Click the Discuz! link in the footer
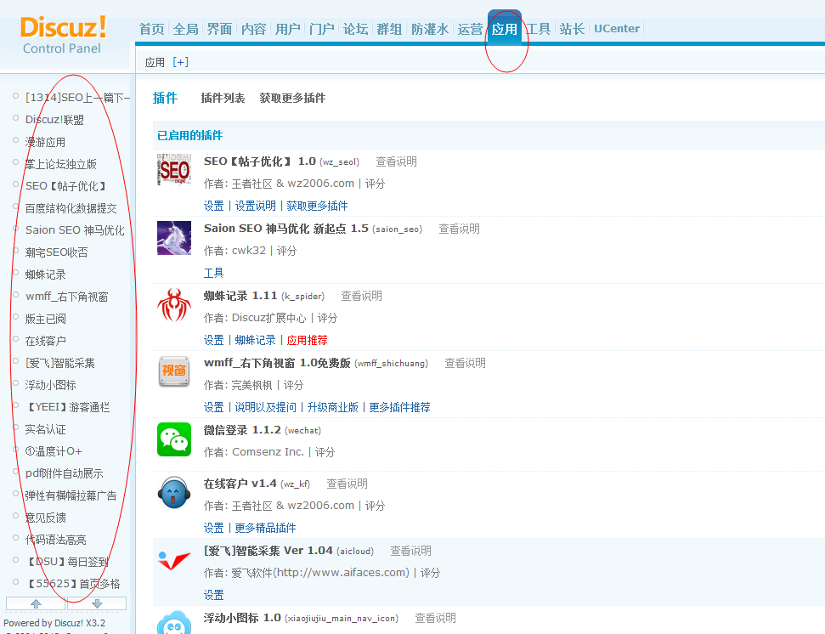Screen dimensions: 825x634 [x=69, y=623]
